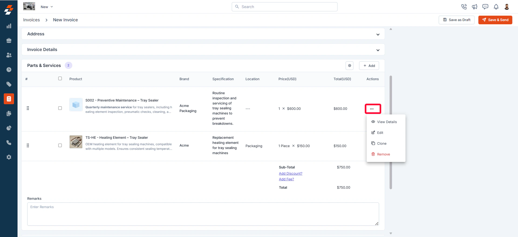Open the chat messages icon
The width and height of the screenshot is (518, 237).
click(x=485, y=7)
